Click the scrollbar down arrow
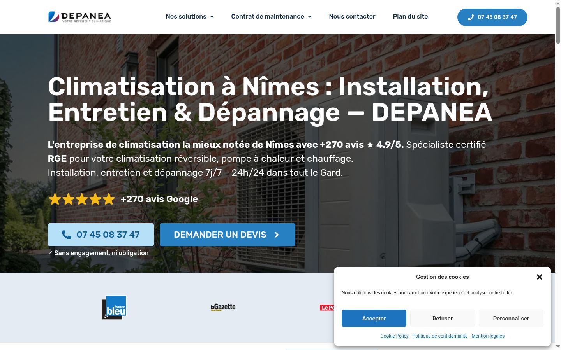 pyautogui.click(x=558, y=346)
